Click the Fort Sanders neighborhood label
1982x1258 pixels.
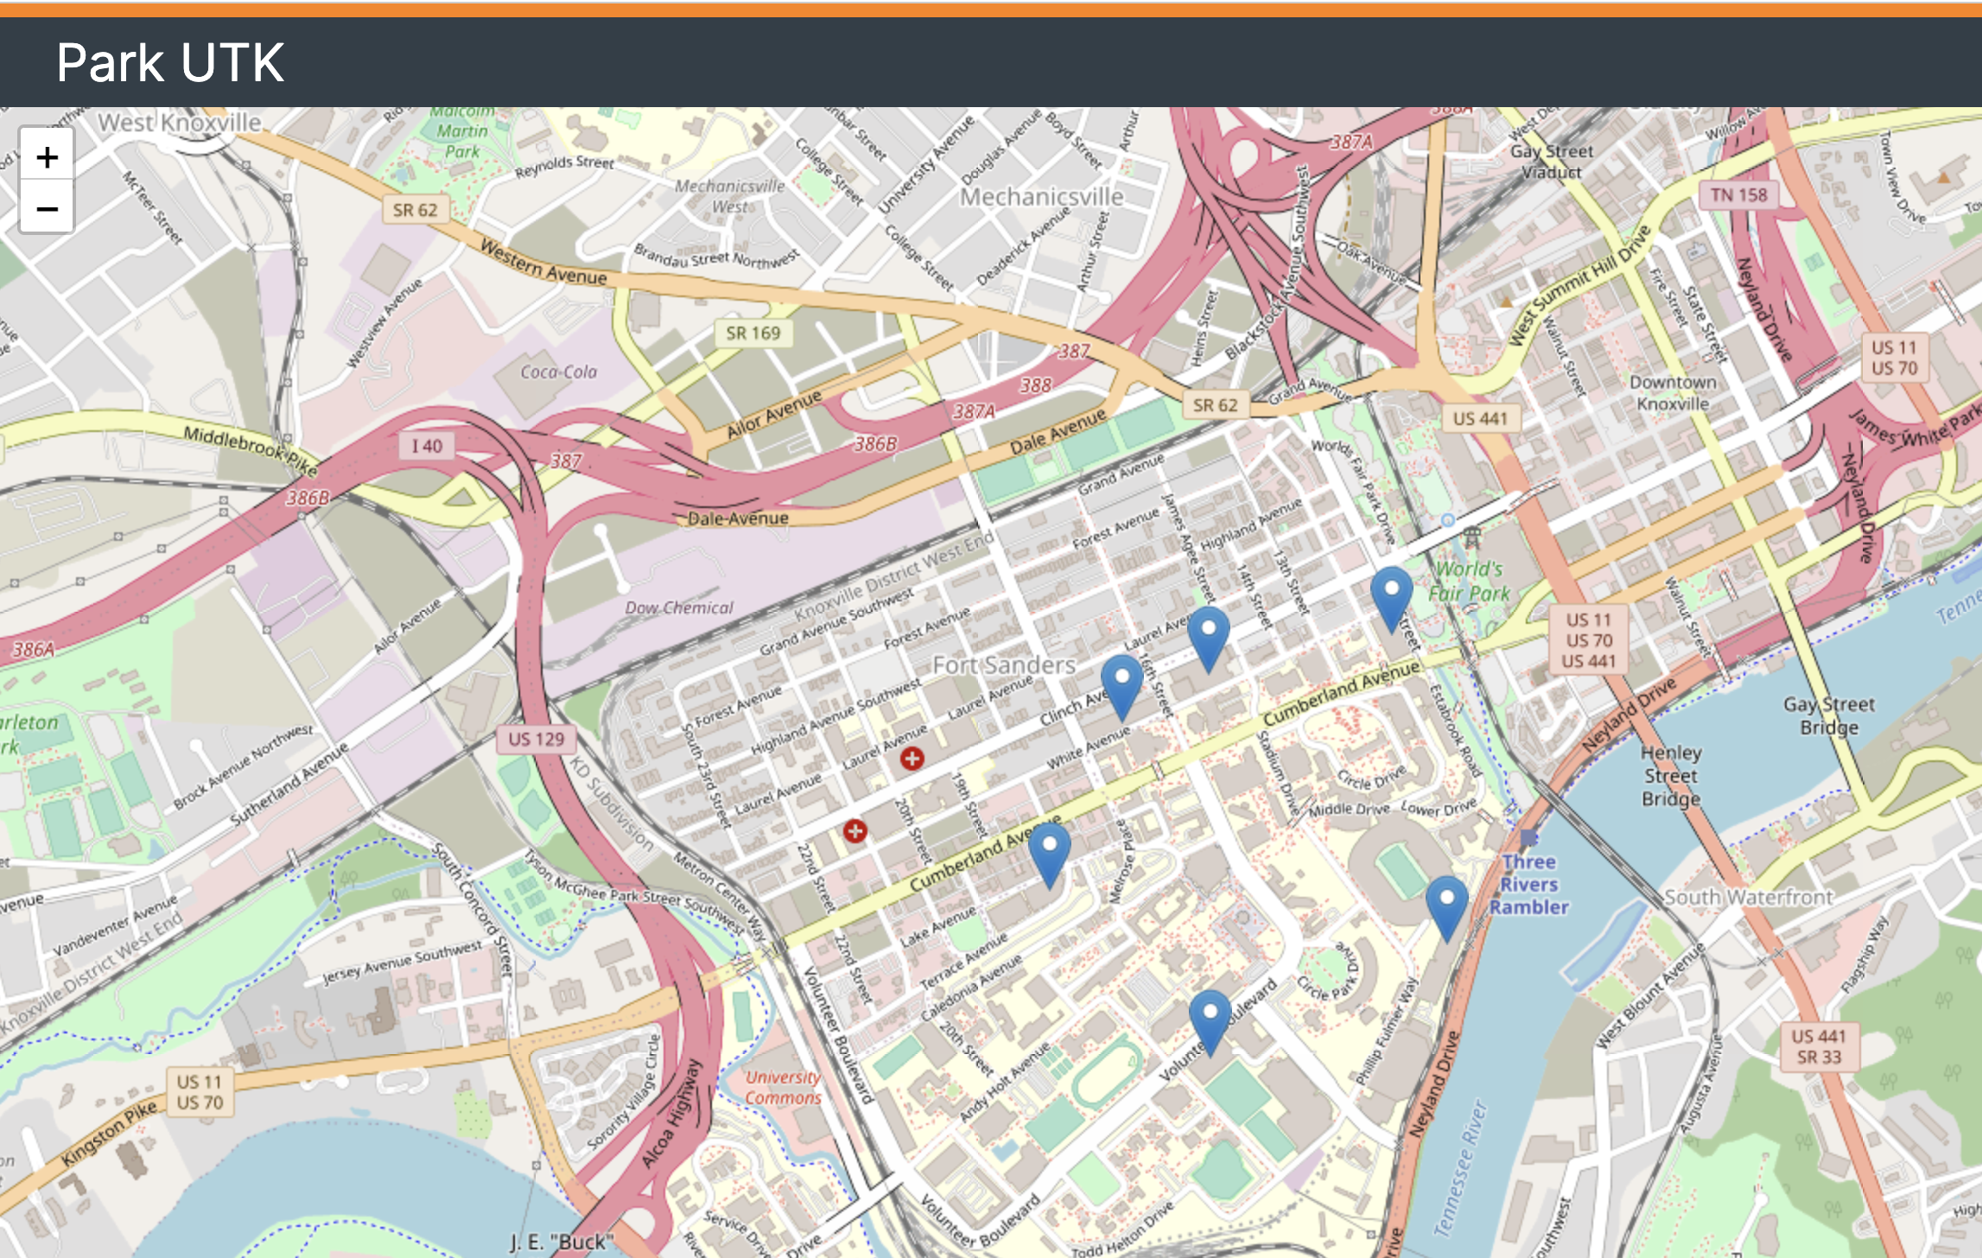[1003, 665]
